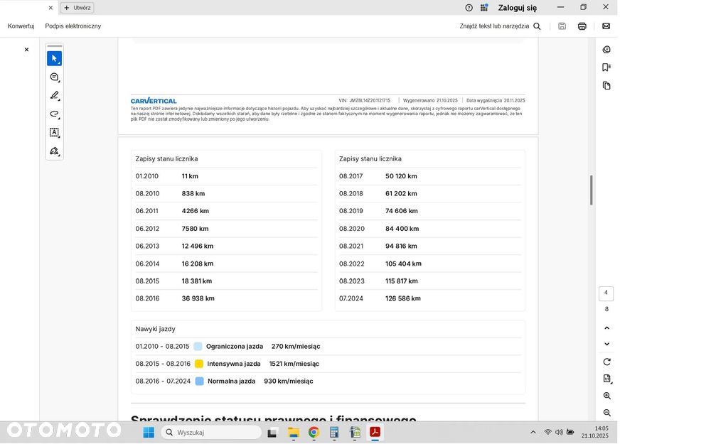
Task: Click the current page number 4 box
Action: 606,293
